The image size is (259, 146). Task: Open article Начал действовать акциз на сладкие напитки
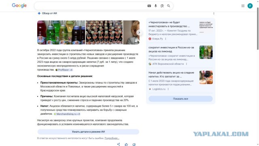(171, 75)
